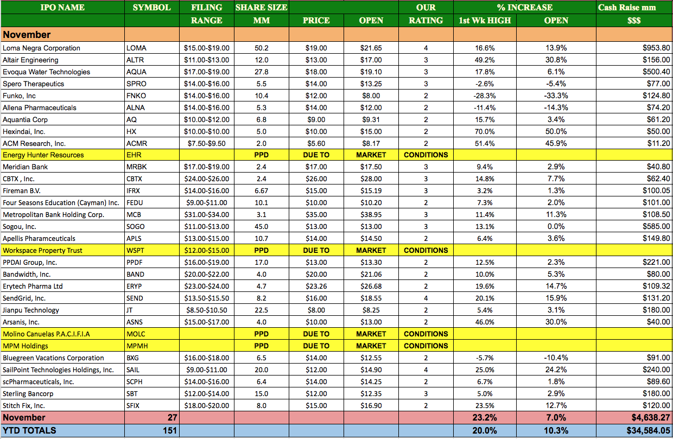Click the $131.20 cash raise cell
673x439 pixels.
click(x=634, y=298)
